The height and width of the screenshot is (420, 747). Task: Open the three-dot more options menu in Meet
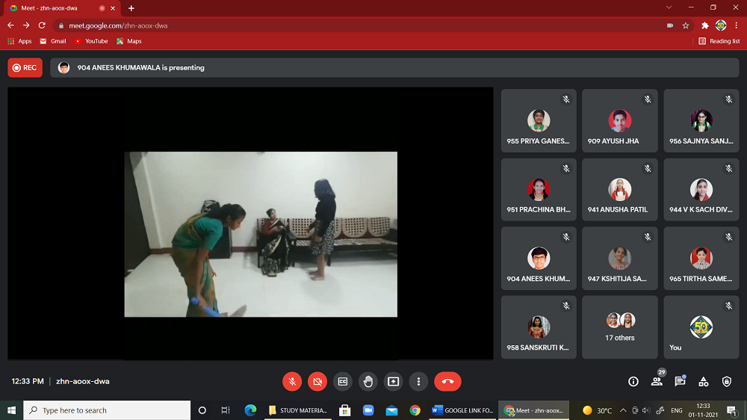coord(419,381)
